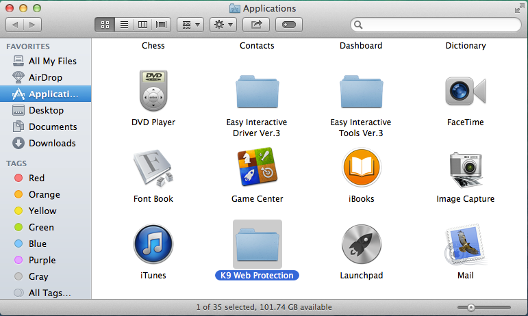Click the Mail stamp icon
This screenshot has width=528, height=316.
pos(466,244)
